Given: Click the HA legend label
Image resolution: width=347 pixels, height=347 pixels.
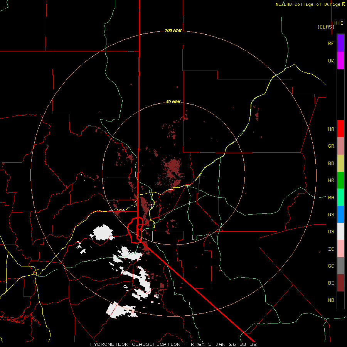Looking at the screenshot, I should click(331, 129).
